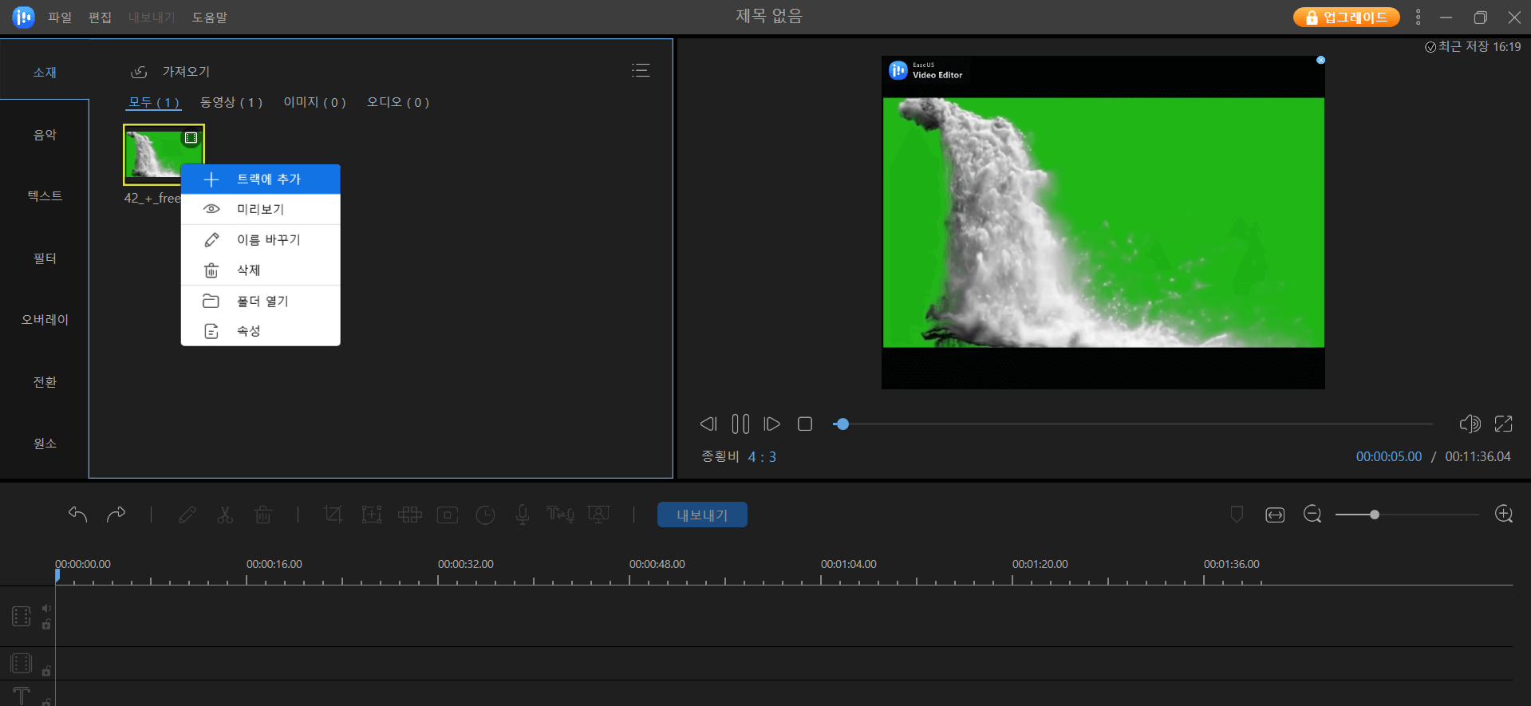Image resolution: width=1531 pixels, height=706 pixels.
Task: Choose '트랙에 추가' from the context menu
Action: (261, 179)
